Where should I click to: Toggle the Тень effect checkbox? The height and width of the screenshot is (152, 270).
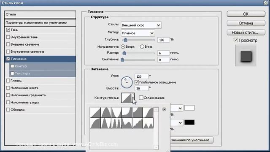click(x=8, y=30)
